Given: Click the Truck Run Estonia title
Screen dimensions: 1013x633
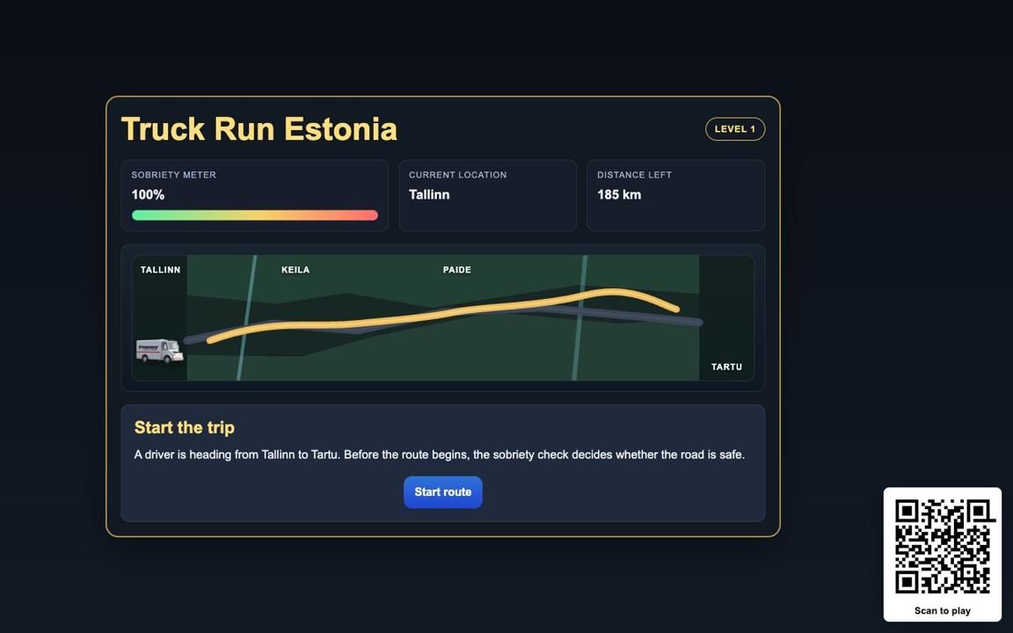Looking at the screenshot, I should [259, 128].
